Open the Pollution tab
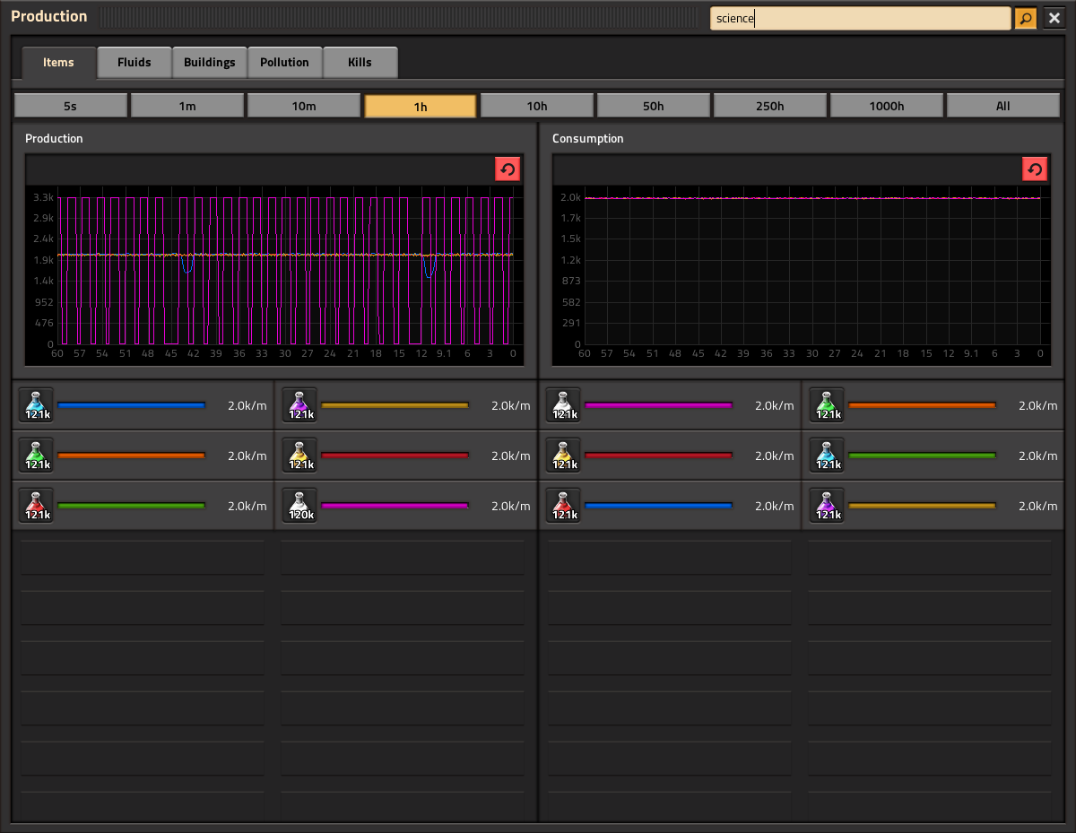 (285, 63)
